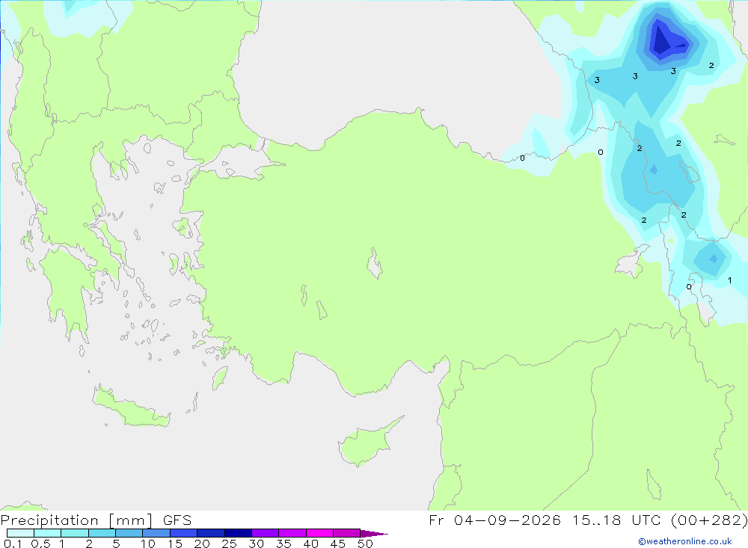Screen dimensions: 748x548
Task: Click the legend value "25"
Action: tap(229, 544)
